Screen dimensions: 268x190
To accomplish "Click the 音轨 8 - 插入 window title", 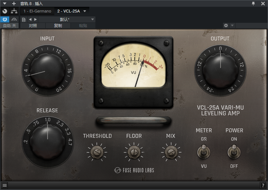I will coord(31,4).
